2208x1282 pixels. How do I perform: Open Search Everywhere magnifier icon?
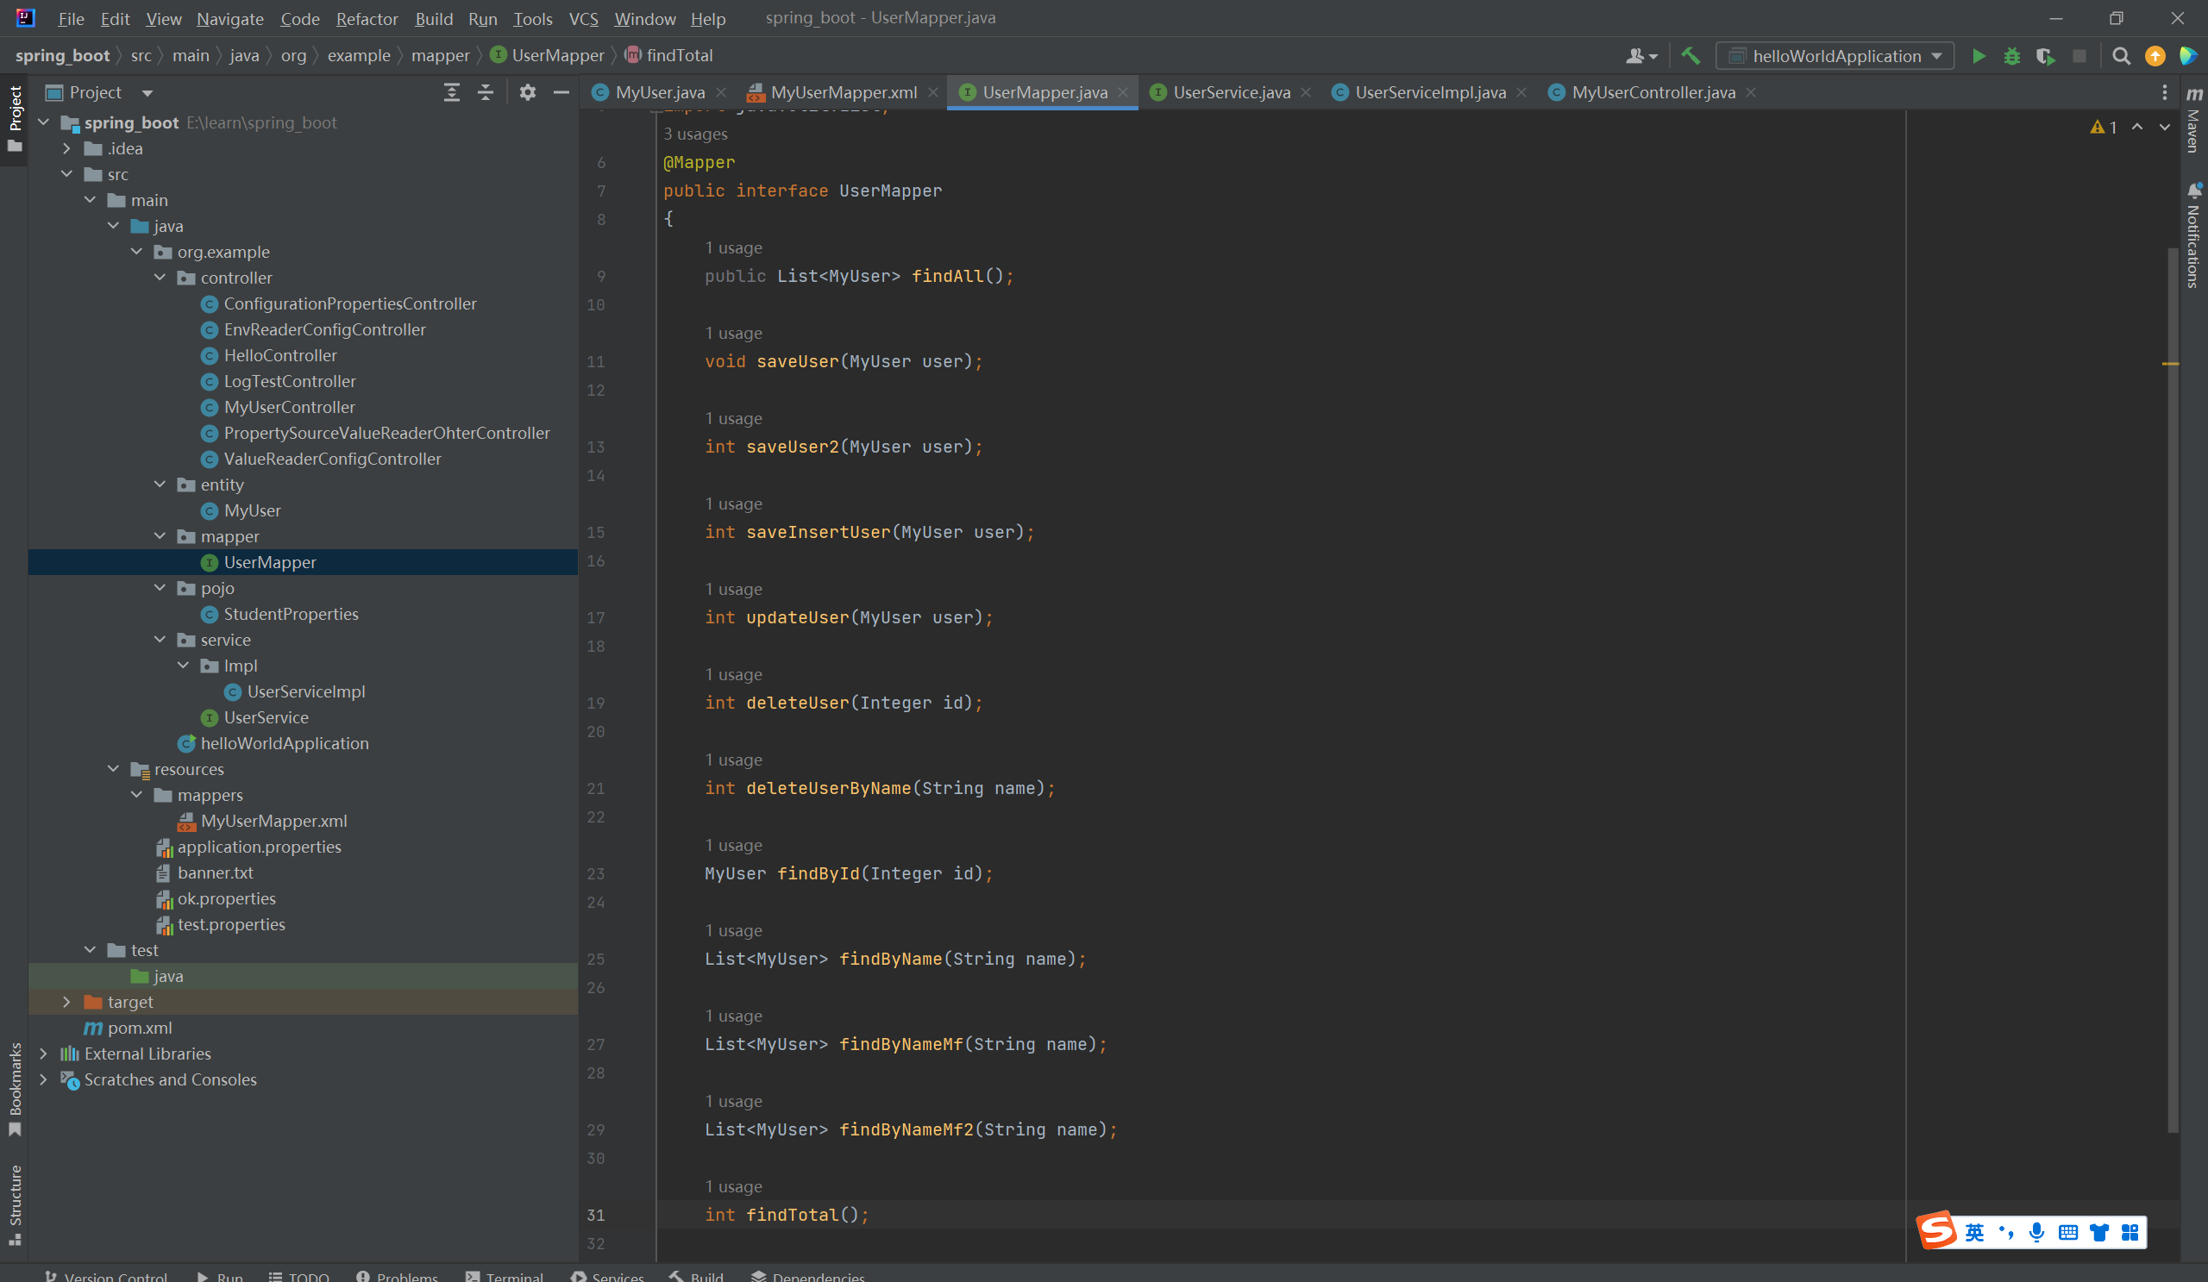pos(2120,56)
